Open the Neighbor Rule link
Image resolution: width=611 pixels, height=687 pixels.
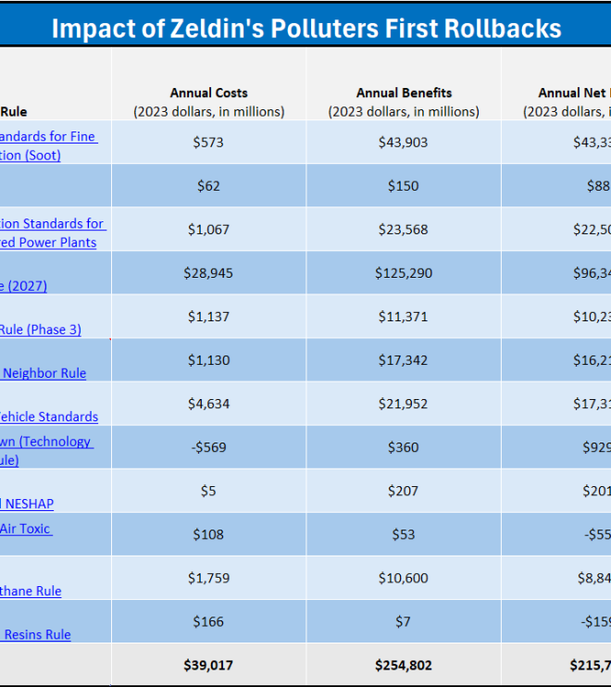coord(43,373)
